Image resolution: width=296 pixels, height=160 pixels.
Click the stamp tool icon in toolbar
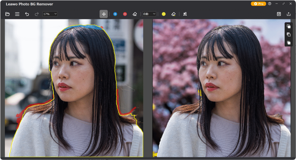coord(185,14)
